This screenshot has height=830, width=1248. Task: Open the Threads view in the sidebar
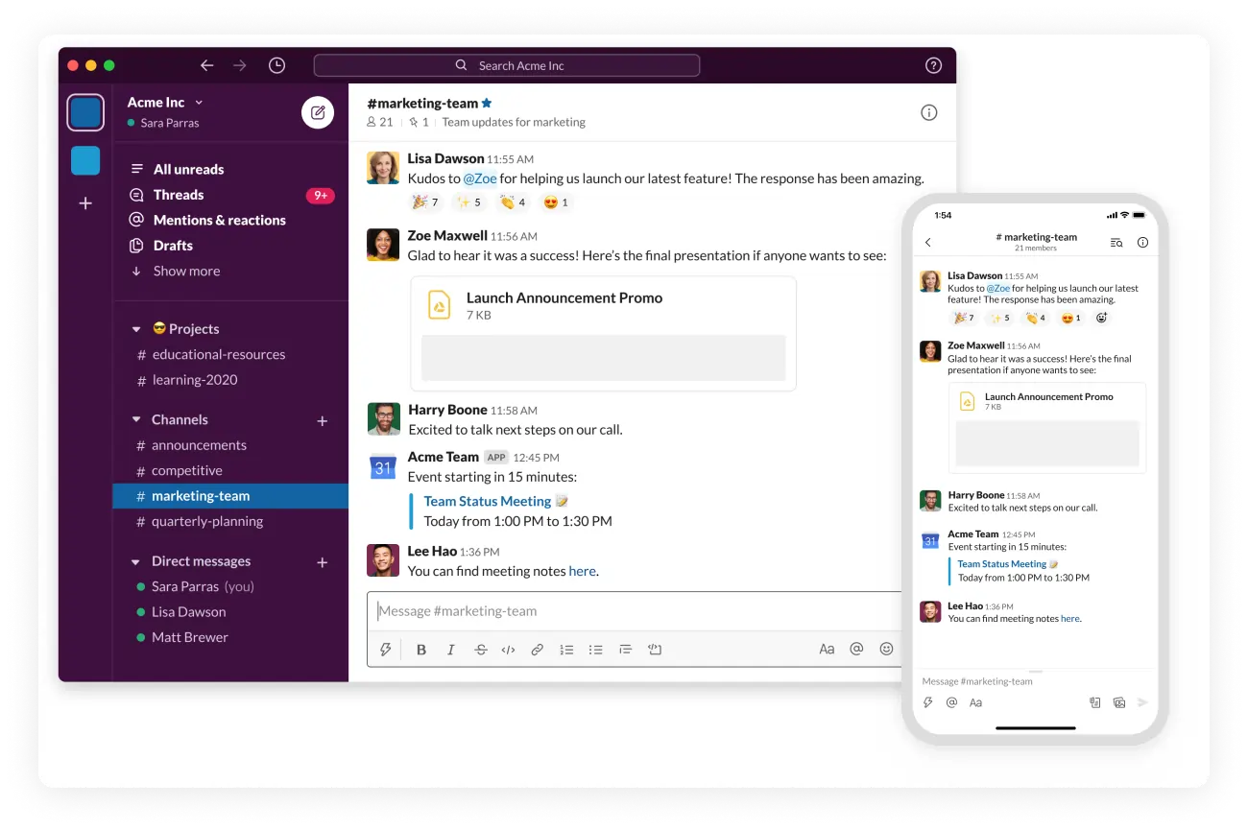pyautogui.click(x=177, y=194)
